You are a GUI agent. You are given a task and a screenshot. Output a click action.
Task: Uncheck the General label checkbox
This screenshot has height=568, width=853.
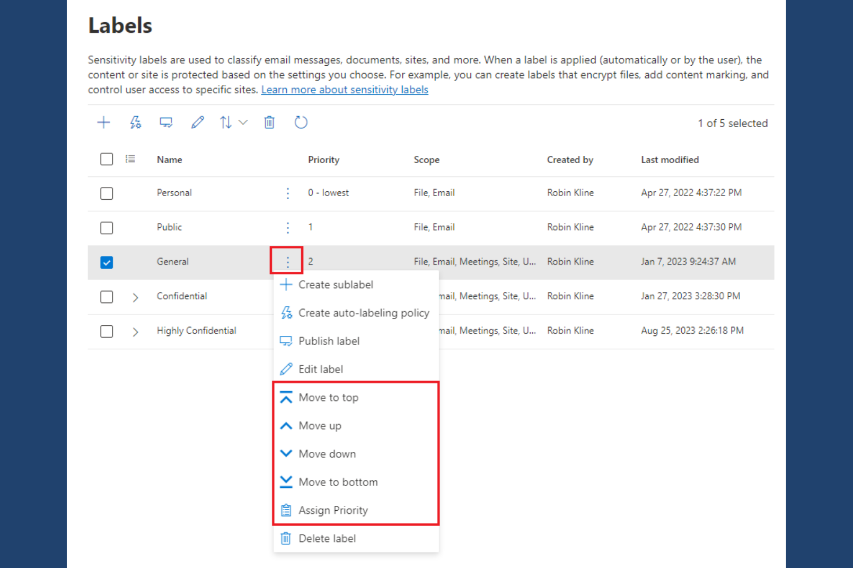click(x=107, y=262)
